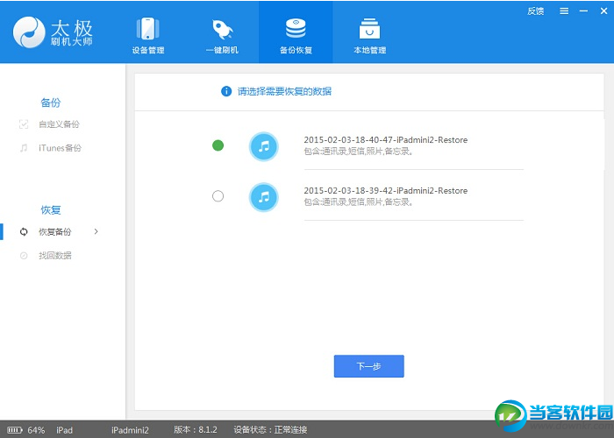Click the 反馈 feedback link
The height and width of the screenshot is (438, 614).
(x=535, y=11)
